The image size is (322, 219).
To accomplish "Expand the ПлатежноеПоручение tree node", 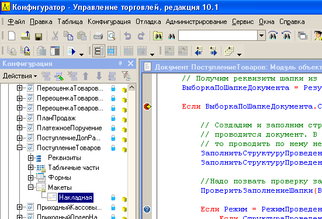I will (19, 128).
